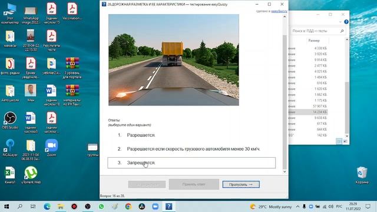Open weather widget '29°C Mostly sunny'
The height and width of the screenshot is (212, 377).
(270, 207)
